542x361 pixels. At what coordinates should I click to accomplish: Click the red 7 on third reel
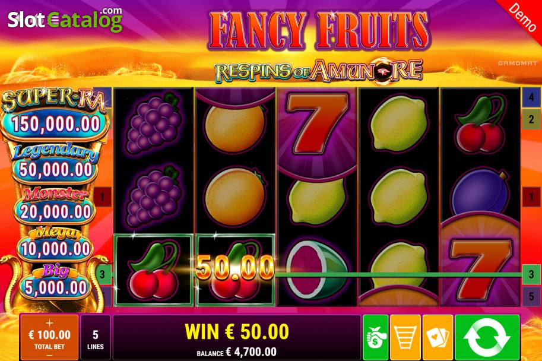click(317, 123)
